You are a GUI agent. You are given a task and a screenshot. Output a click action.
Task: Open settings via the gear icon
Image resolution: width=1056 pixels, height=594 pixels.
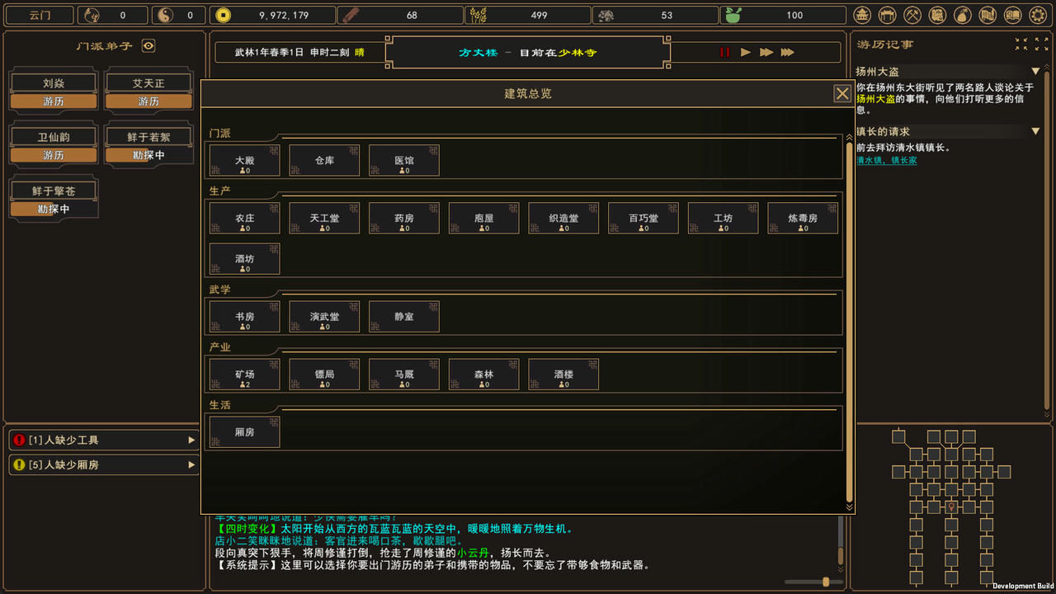tap(1038, 15)
